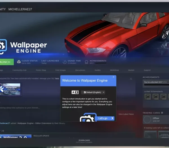Close the Welcome to Wallpaper Engine dialog
The image size is (169, 148).
click(114, 77)
